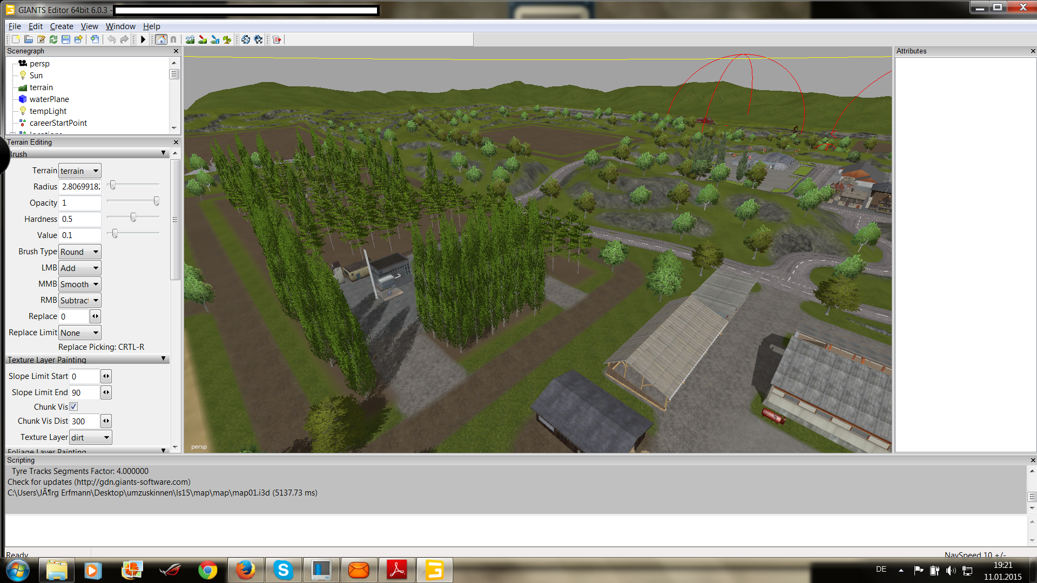Click the Opacity slider handle
This screenshot has width=1037, height=583.
(156, 201)
